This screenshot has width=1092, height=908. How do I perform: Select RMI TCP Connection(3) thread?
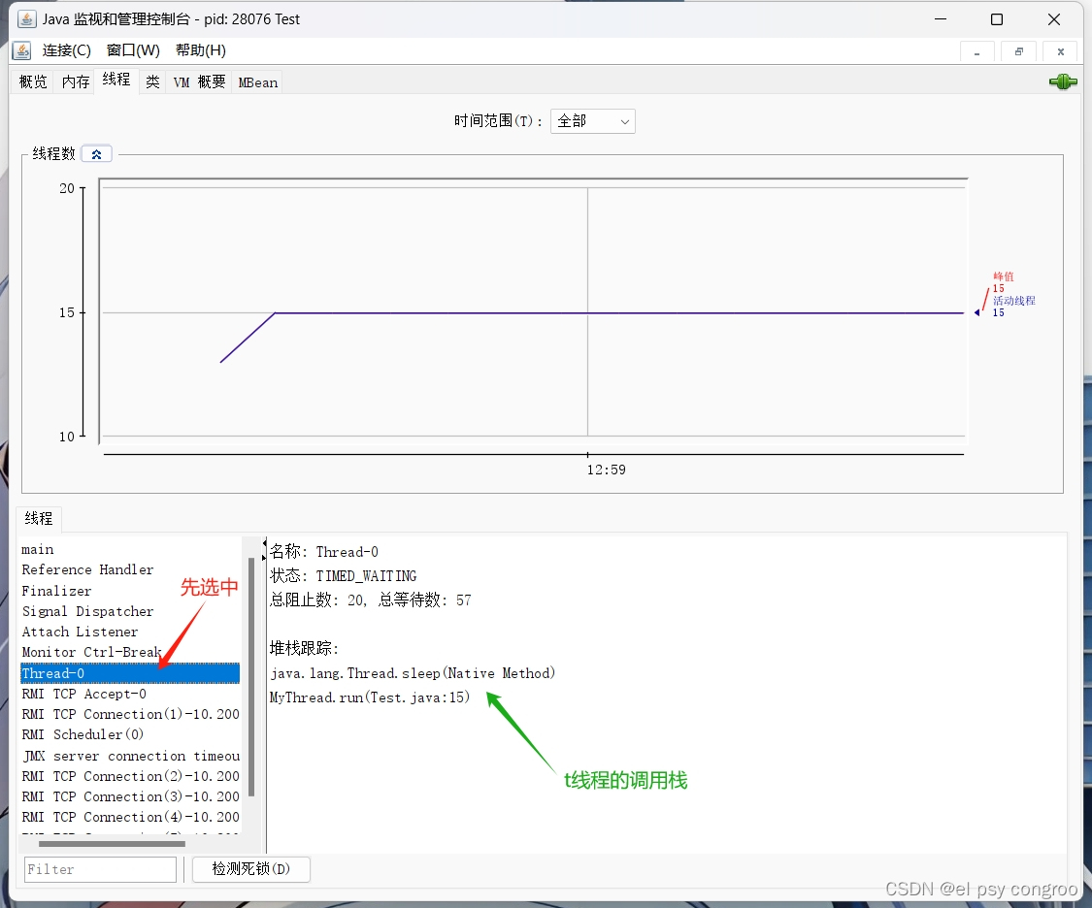[130, 796]
